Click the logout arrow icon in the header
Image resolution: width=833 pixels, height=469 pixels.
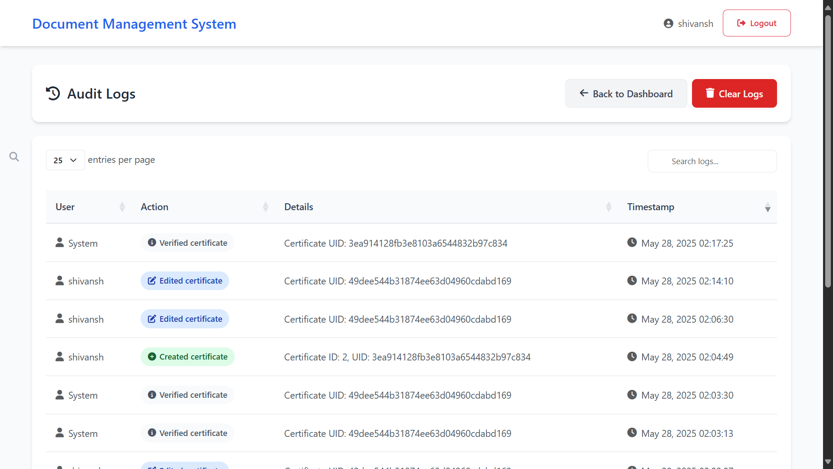click(x=741, y=23)
